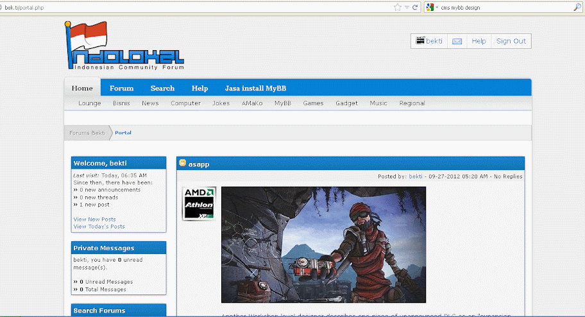This screenshot has width=585, height=317.
Task: Click the Forums Bekti breadcrumb
Action: click(87, 133)
